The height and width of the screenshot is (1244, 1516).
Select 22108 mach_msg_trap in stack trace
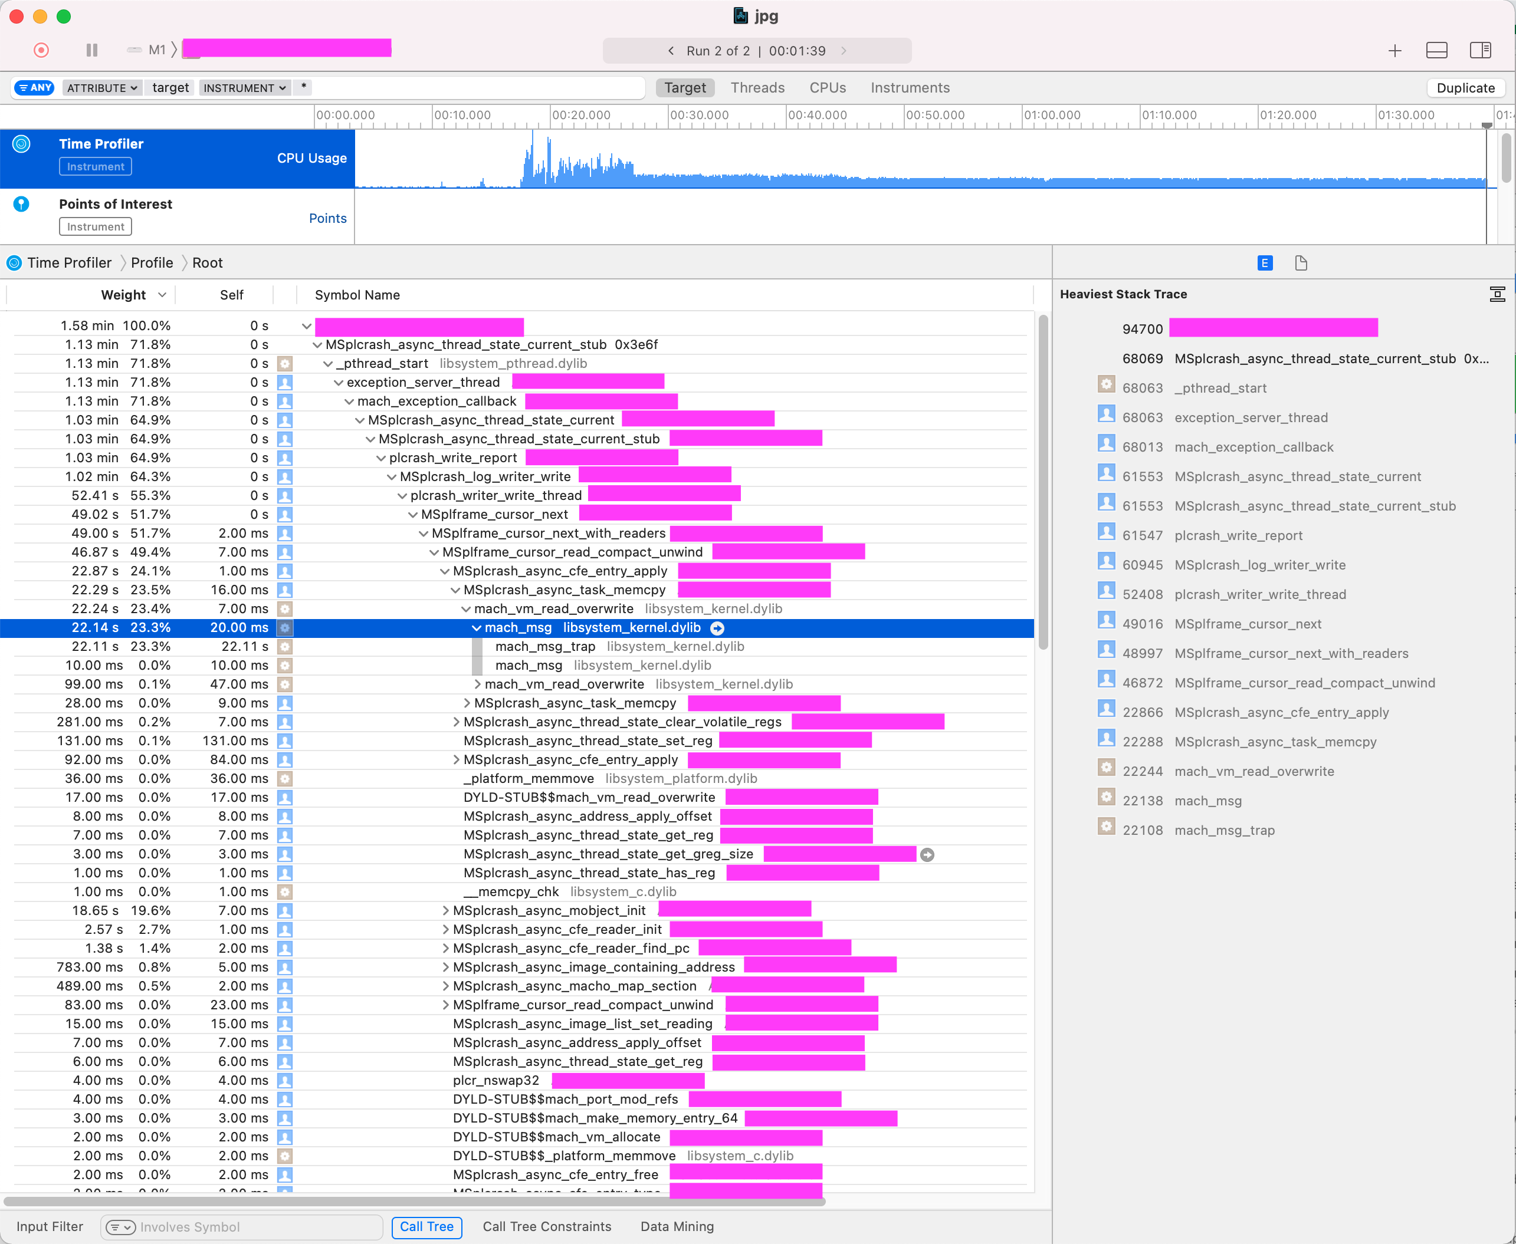[1199, 830]
